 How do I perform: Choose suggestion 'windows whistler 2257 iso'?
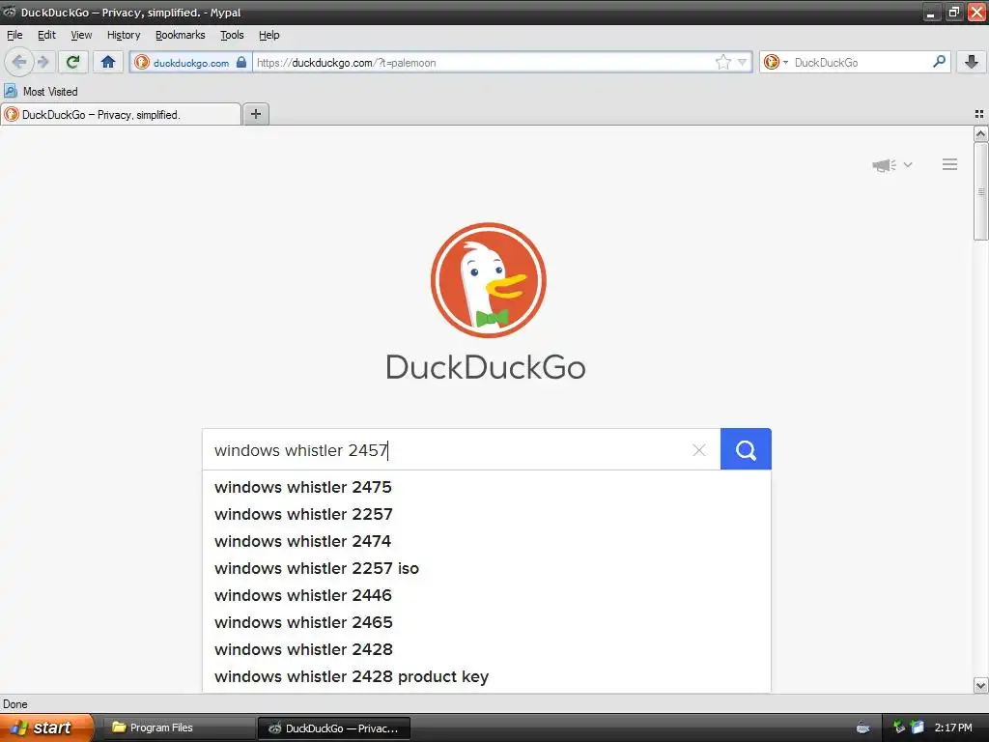click(487, 568)
